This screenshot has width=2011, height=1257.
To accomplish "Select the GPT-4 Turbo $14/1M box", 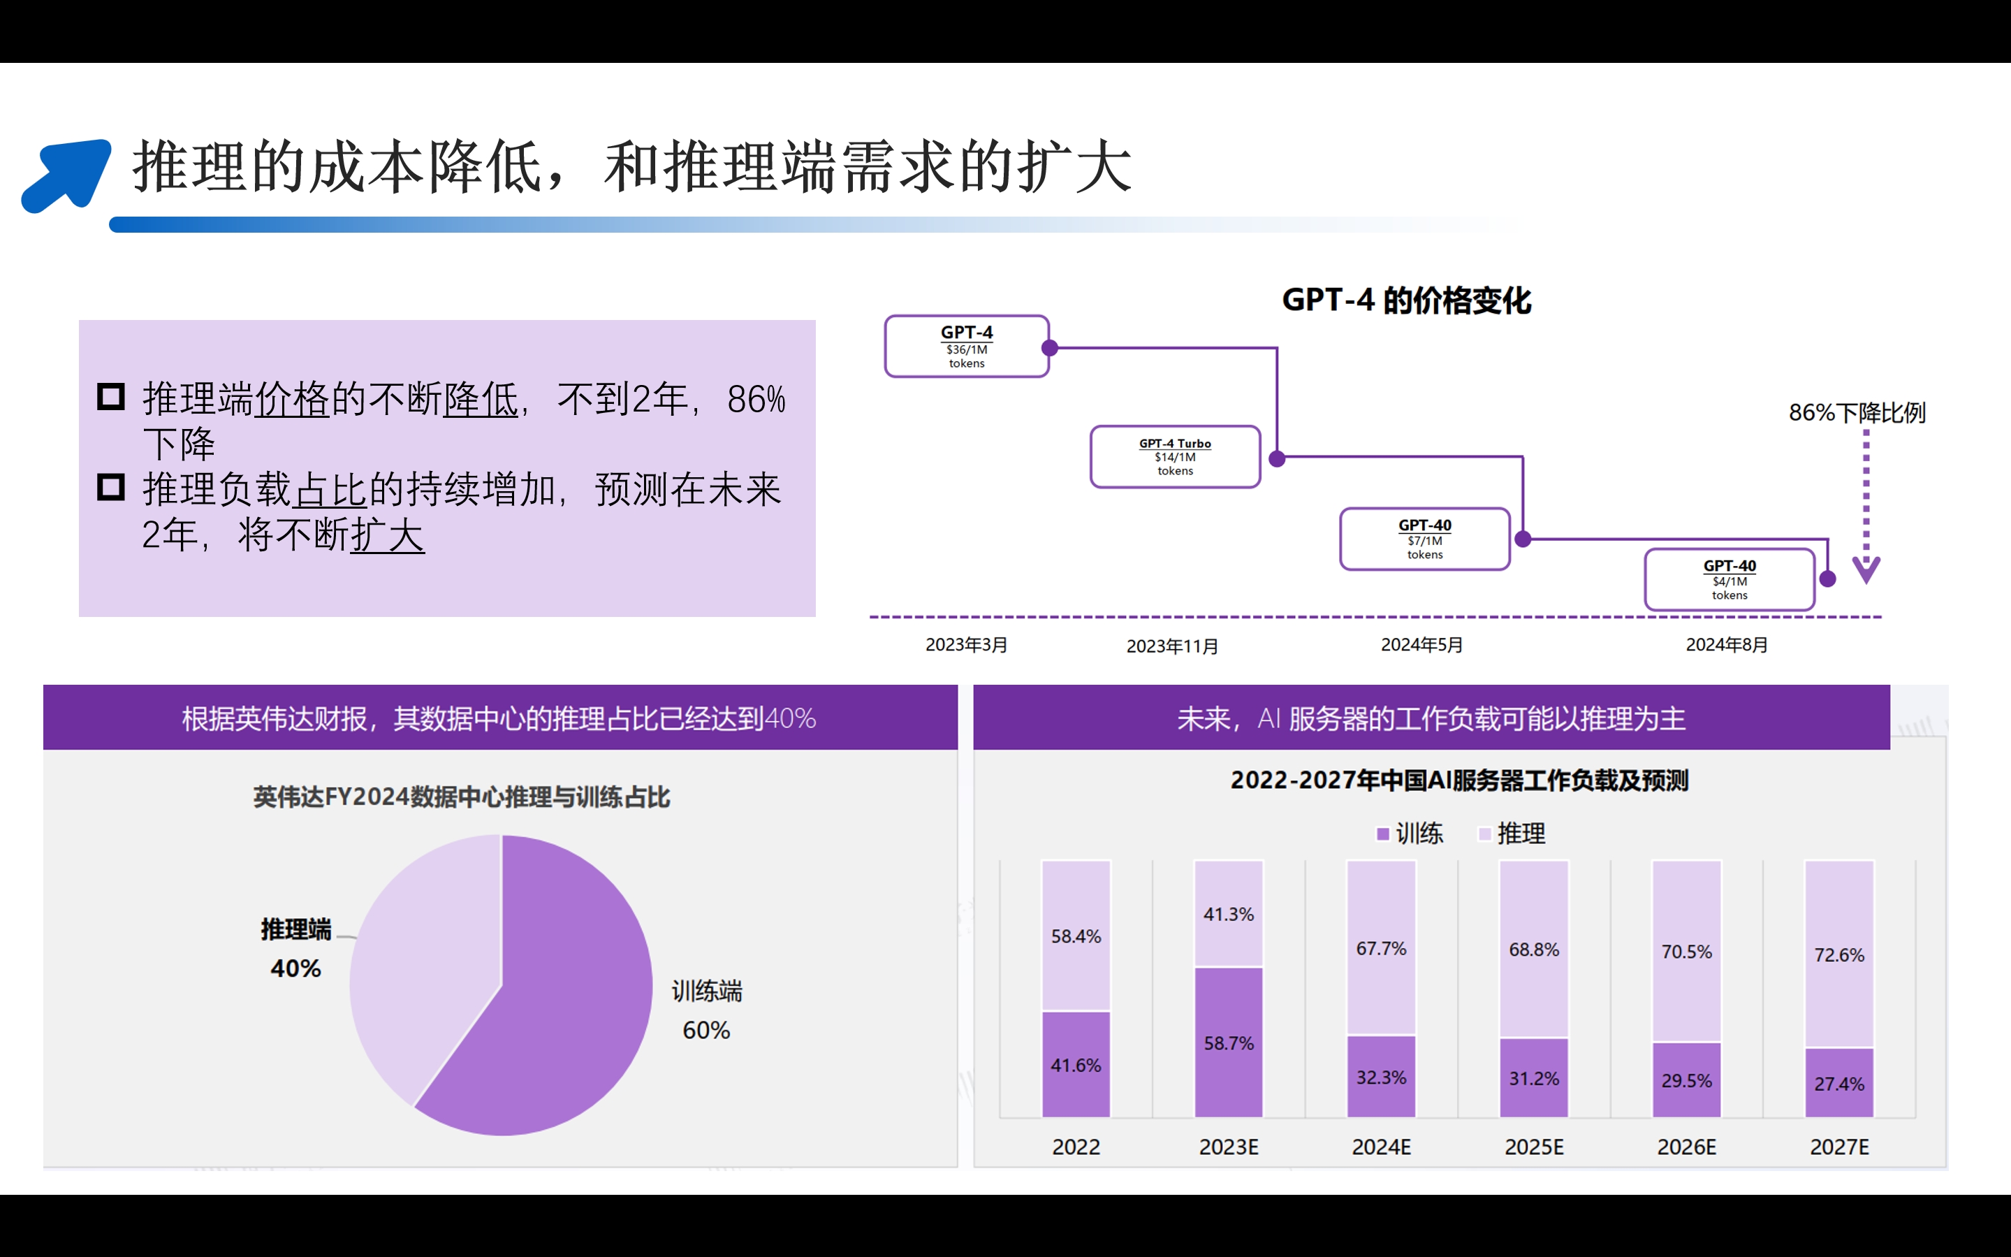I will coord(1175,456).
